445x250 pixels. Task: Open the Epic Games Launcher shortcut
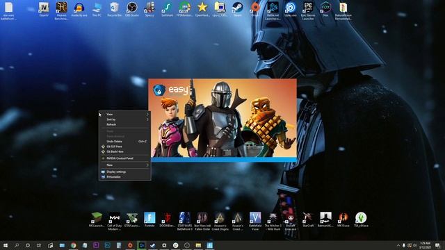[x=308, y=11]
